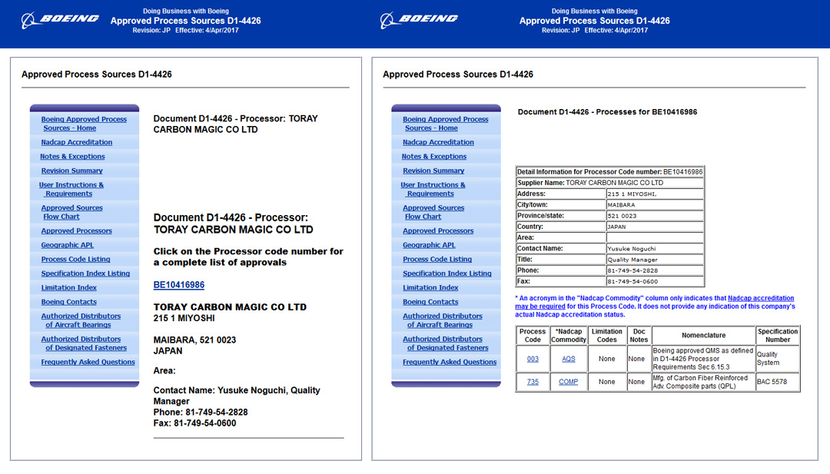Open Specification Index Listing, right page sidebar

click(x=447, y=273)
